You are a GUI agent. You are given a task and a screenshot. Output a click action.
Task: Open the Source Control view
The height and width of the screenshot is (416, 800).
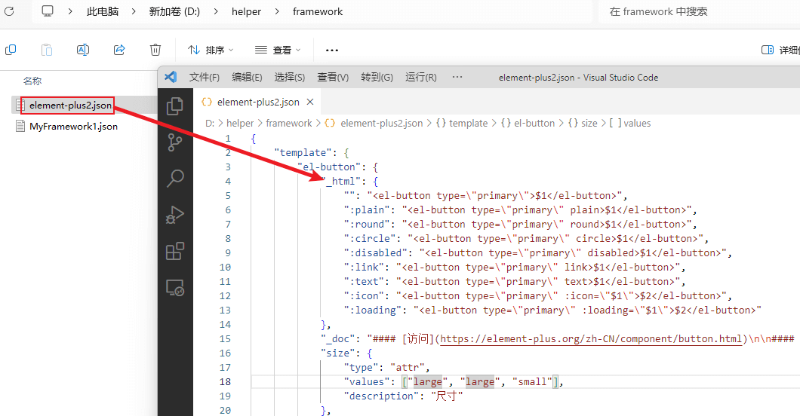175,142
